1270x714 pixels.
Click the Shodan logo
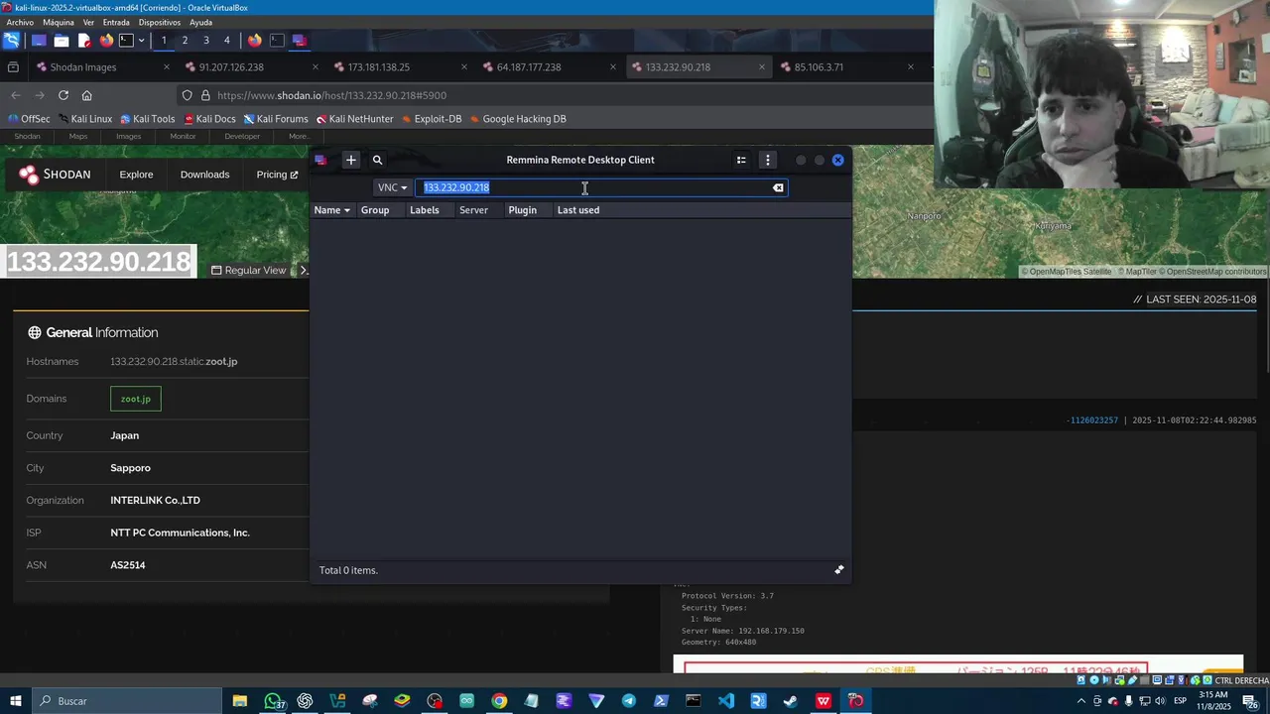pyautogui.click(x=55, y=175)
